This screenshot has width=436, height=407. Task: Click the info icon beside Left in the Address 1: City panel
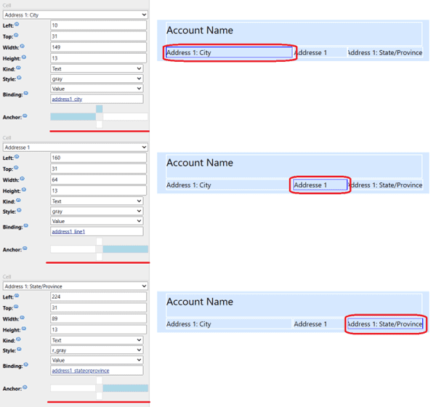[x=18, y=25]
